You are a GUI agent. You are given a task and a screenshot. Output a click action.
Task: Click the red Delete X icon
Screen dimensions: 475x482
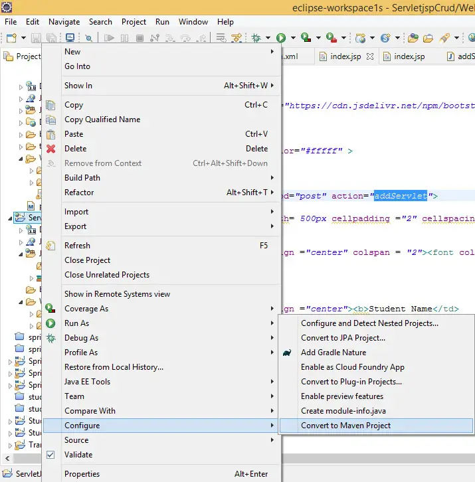tap(51, 149)
